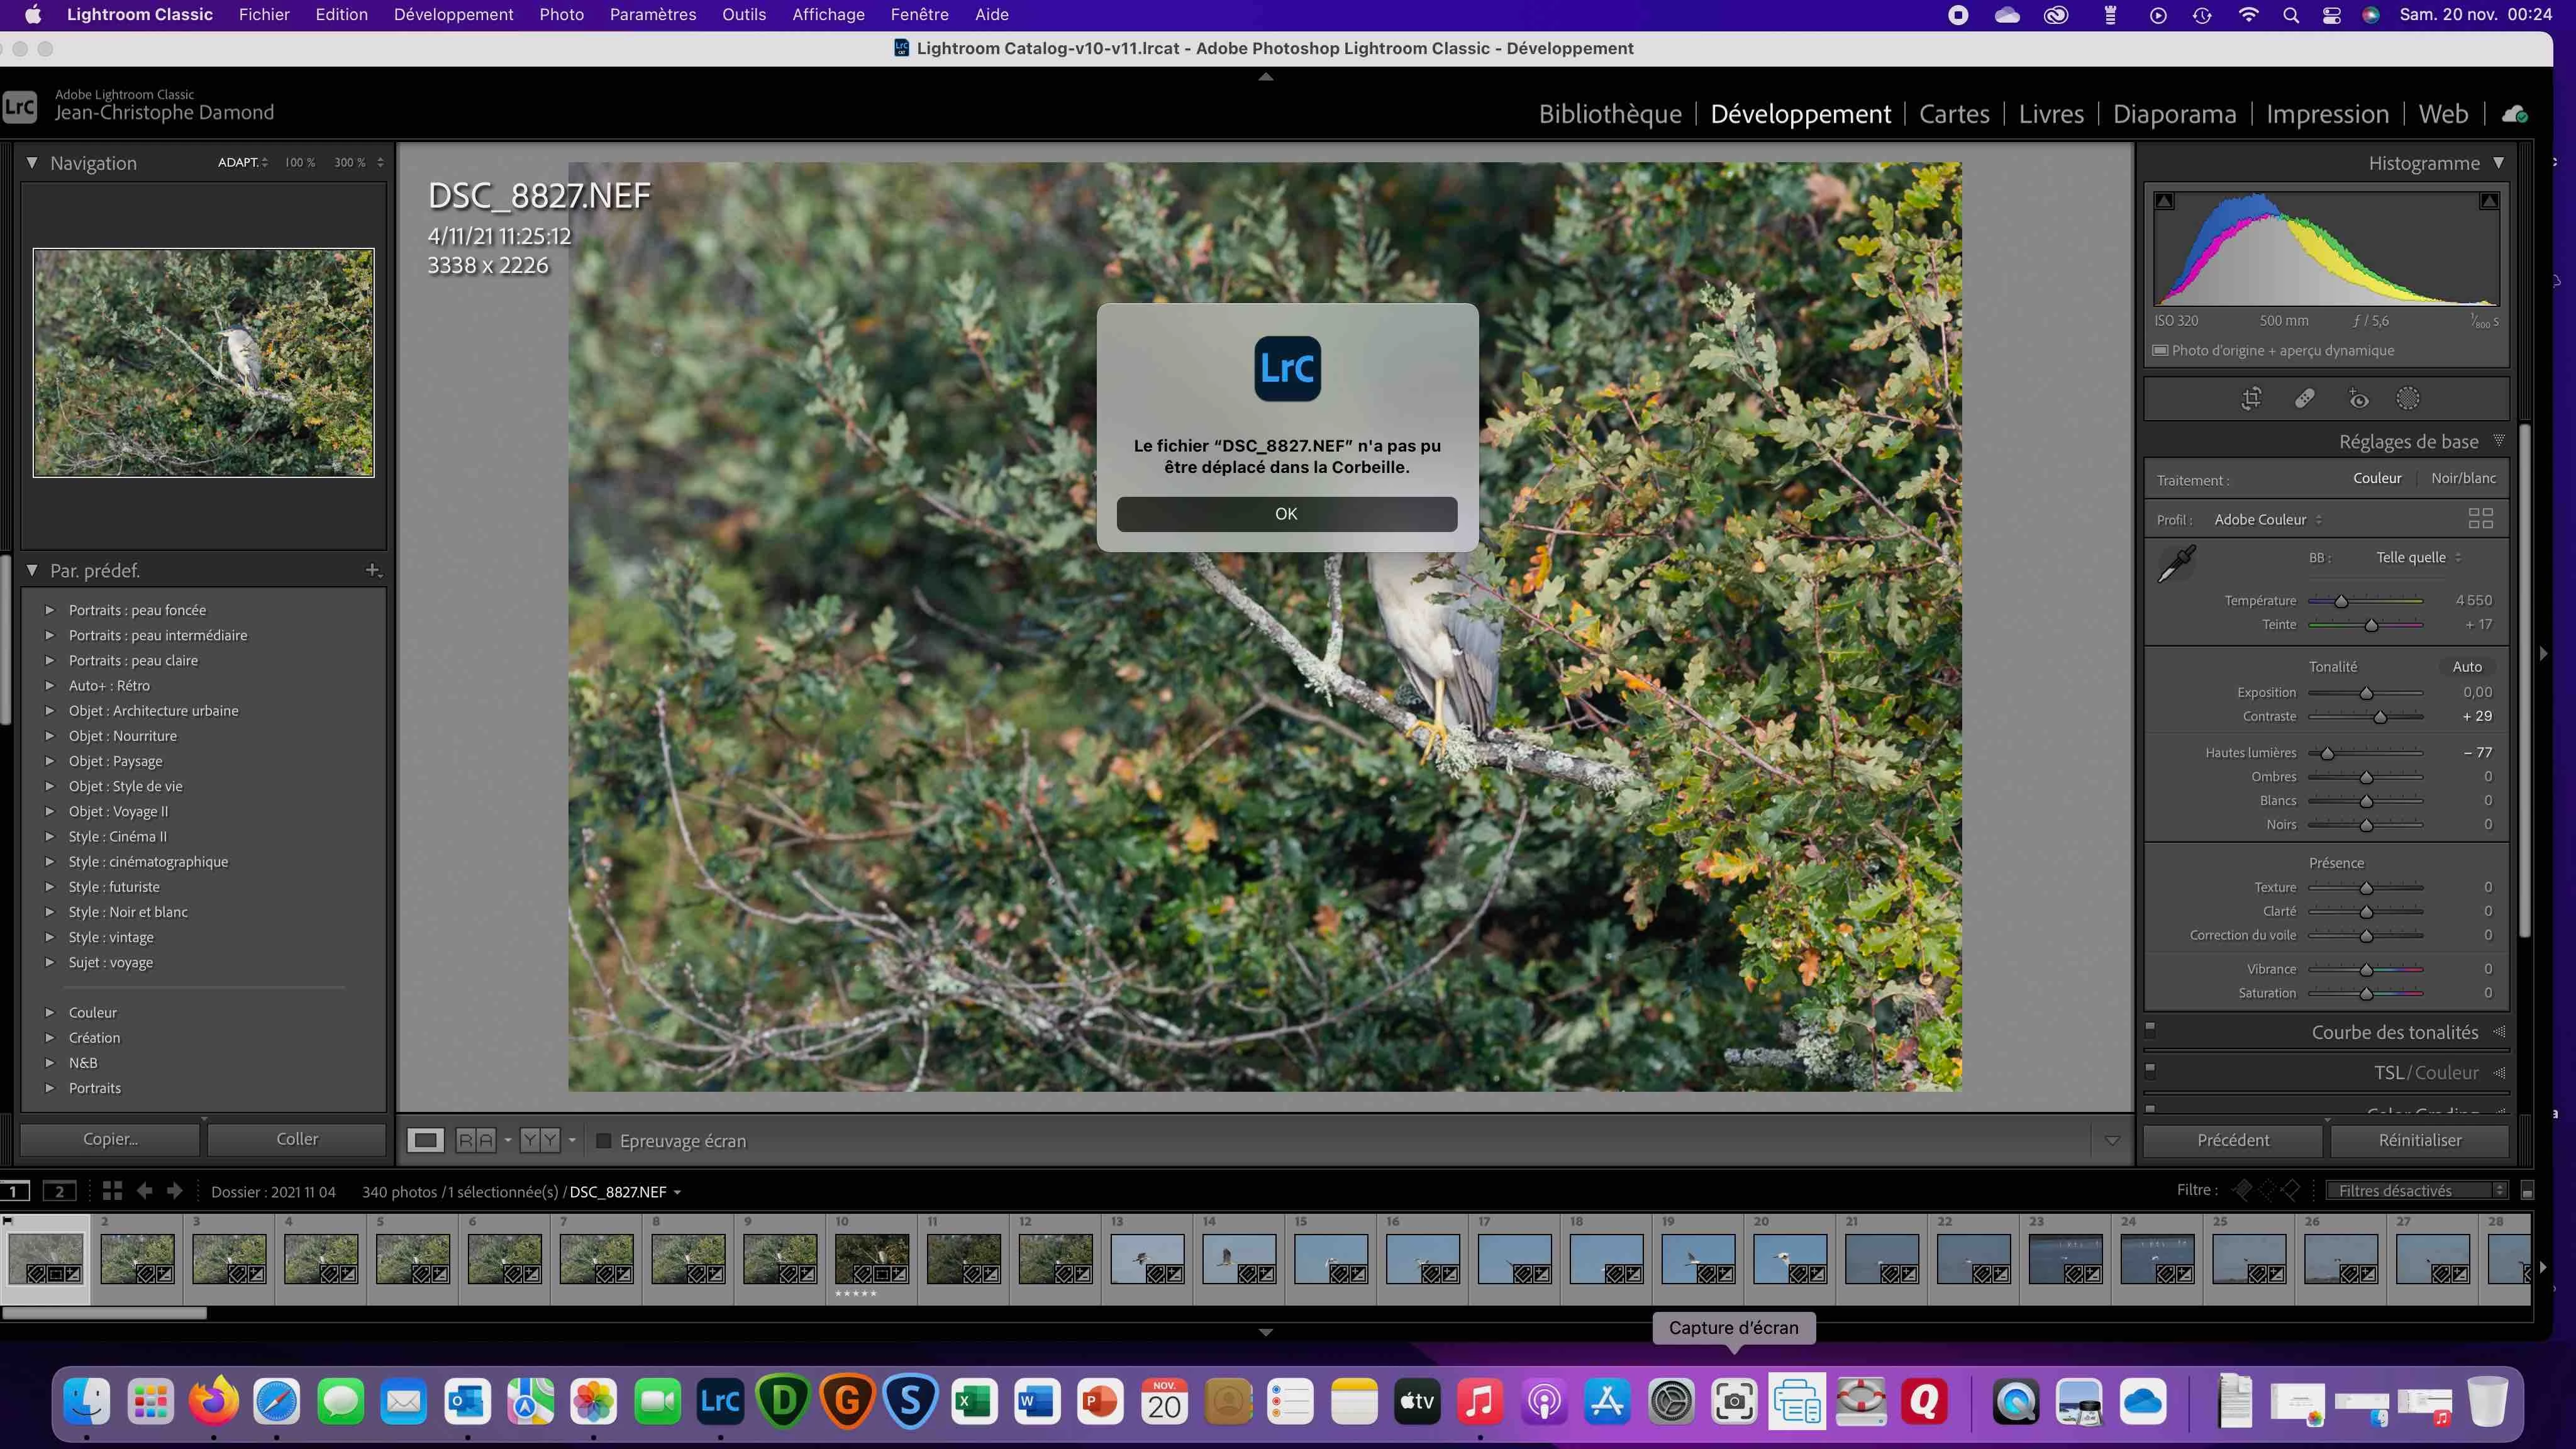Activate the Red Eye correction tool
This screenshot has height=1449, width=2576.
(2358, 399)
